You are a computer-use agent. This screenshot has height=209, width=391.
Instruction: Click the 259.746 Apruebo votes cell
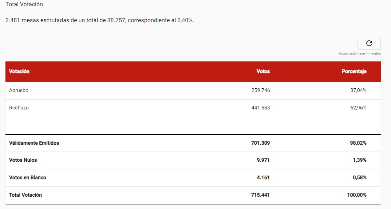point(261,91)
